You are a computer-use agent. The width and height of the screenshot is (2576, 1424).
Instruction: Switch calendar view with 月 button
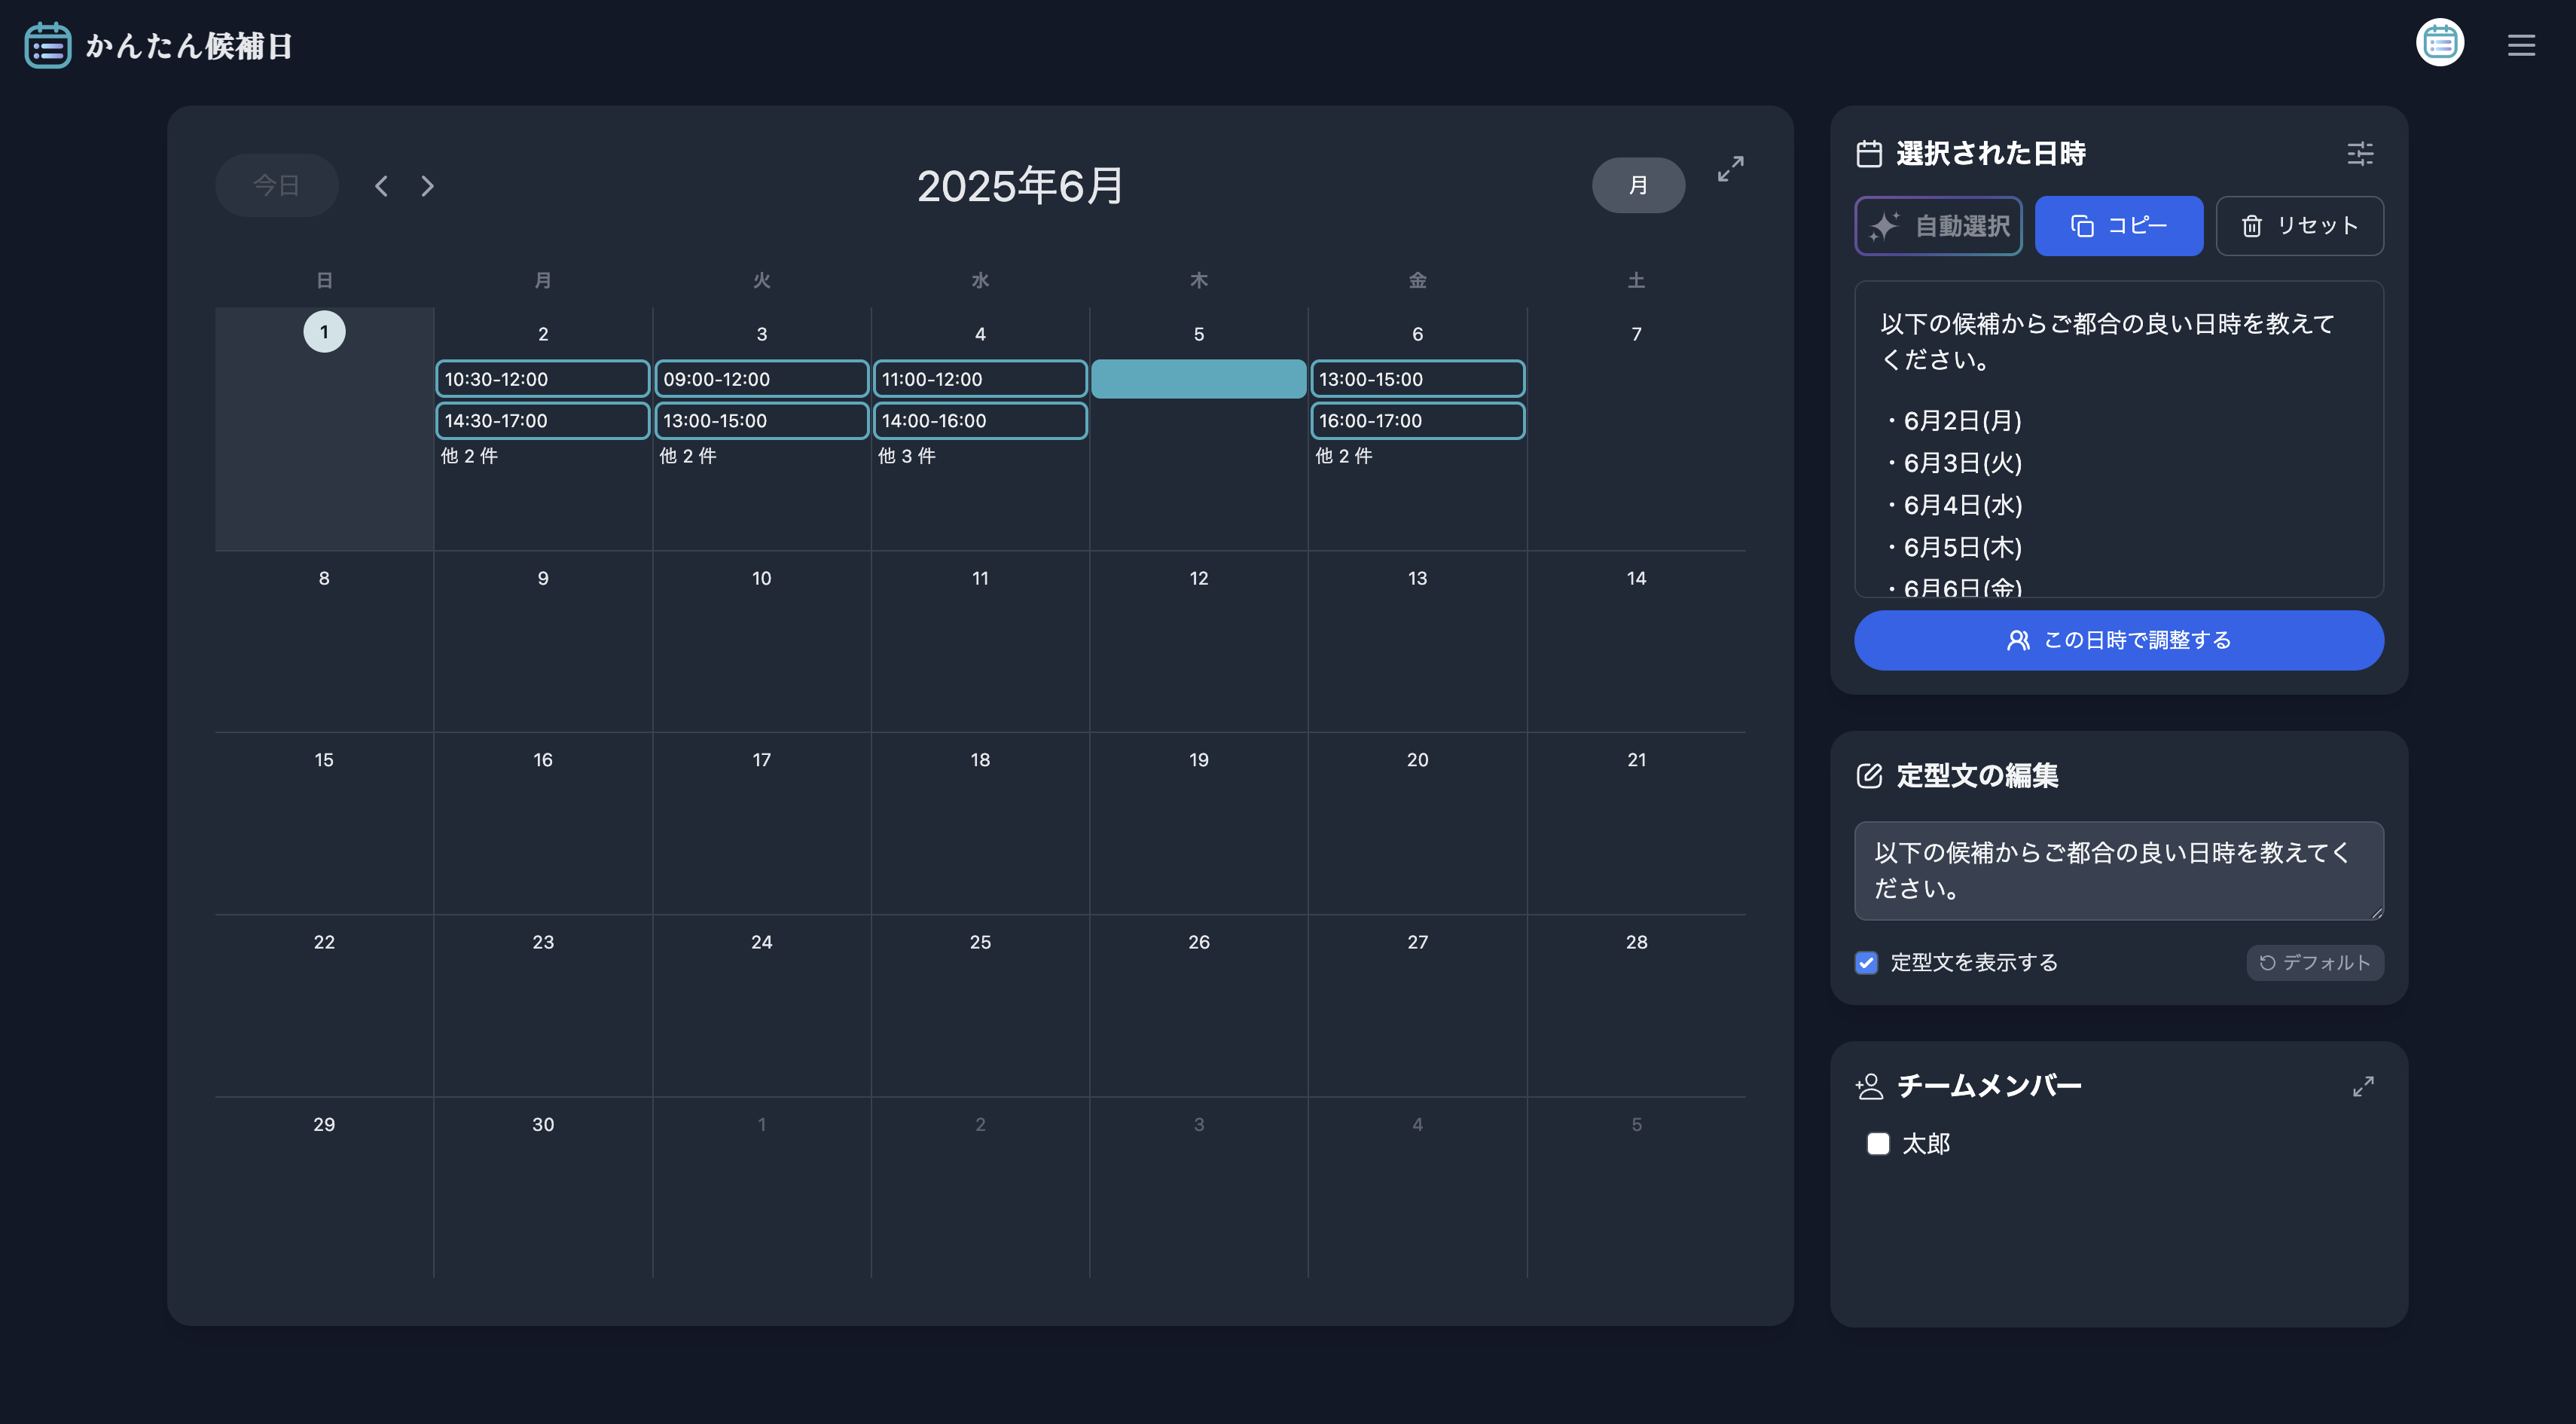tap(1638, 185)
